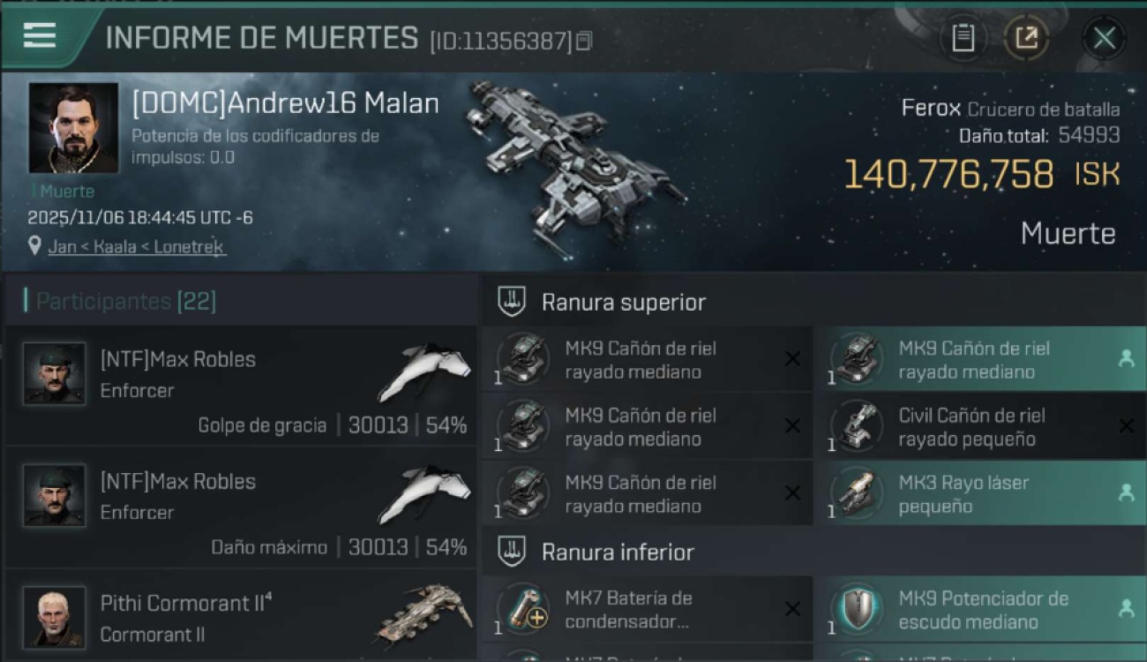Click the share export icon
The image size is (1147, 662).
(1025, 38)
